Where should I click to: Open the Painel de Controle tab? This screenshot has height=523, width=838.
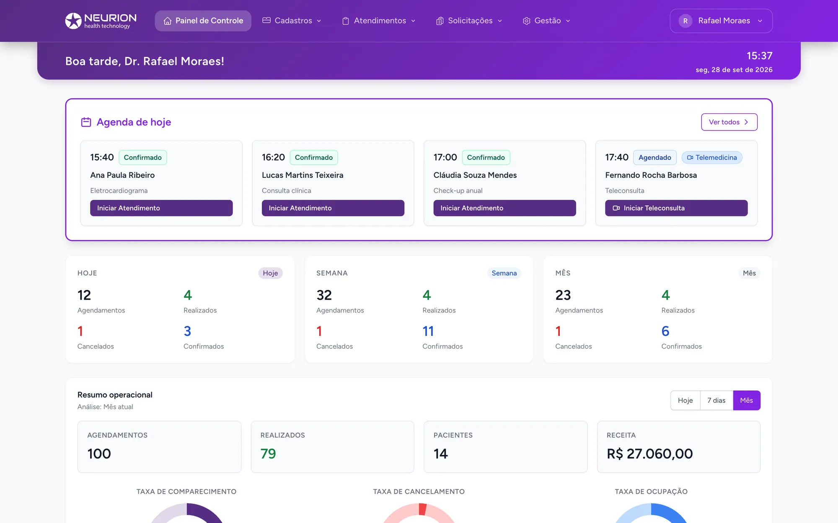point(203,21)
